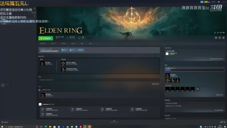
Task: Open the sixth tab under the play button
Action: tap(90, 44)
